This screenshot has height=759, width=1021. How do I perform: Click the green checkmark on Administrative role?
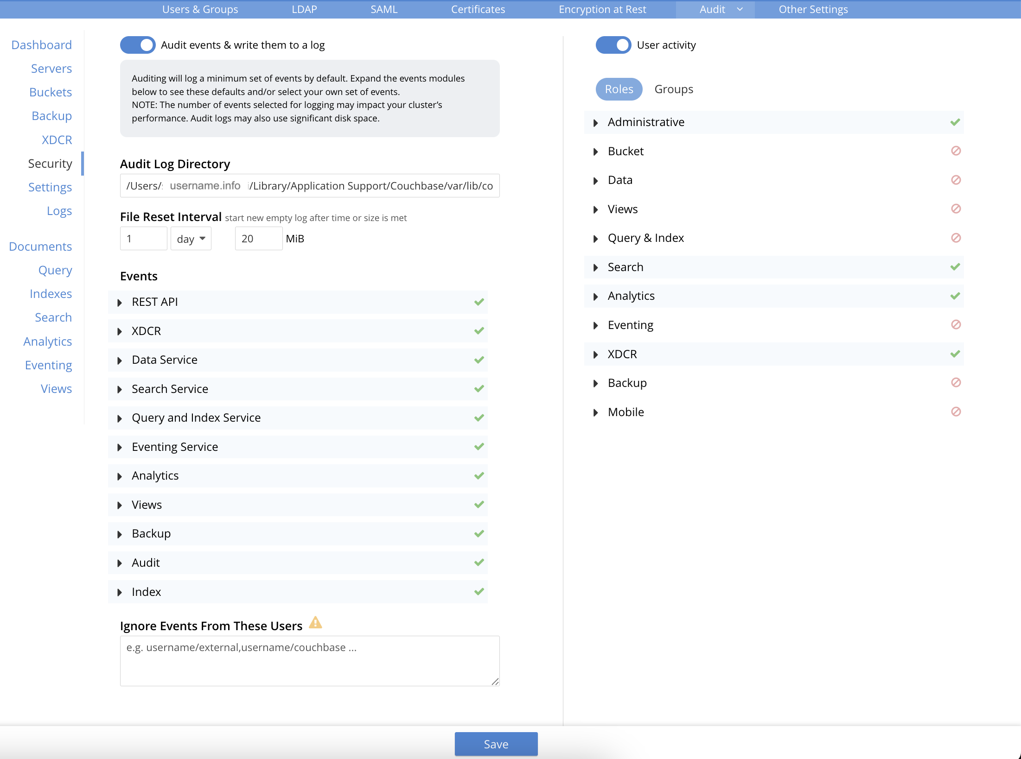point(955,122)
